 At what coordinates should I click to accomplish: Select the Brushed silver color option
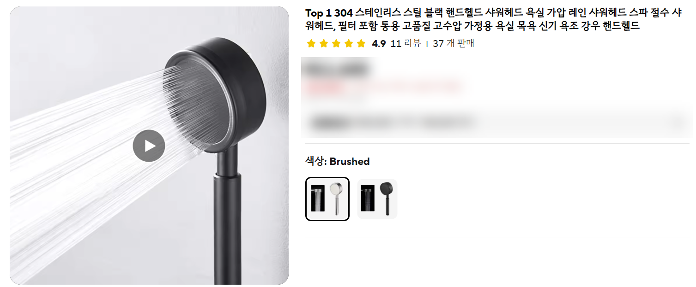pos(327,199)
